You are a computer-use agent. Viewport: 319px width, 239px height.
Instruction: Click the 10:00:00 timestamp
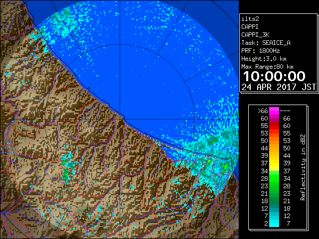pos(274,76)
